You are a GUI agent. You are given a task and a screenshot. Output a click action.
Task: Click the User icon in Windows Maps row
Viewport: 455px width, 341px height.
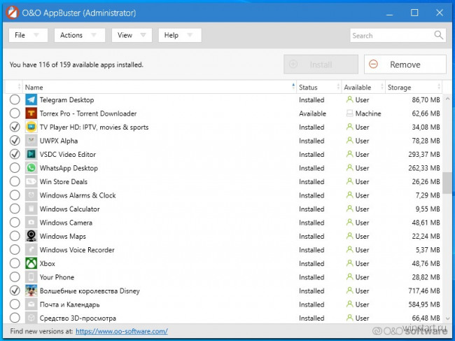[350, 236]
